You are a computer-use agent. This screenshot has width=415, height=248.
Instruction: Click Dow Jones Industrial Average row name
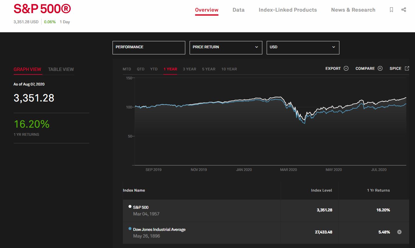click(159, 229)
